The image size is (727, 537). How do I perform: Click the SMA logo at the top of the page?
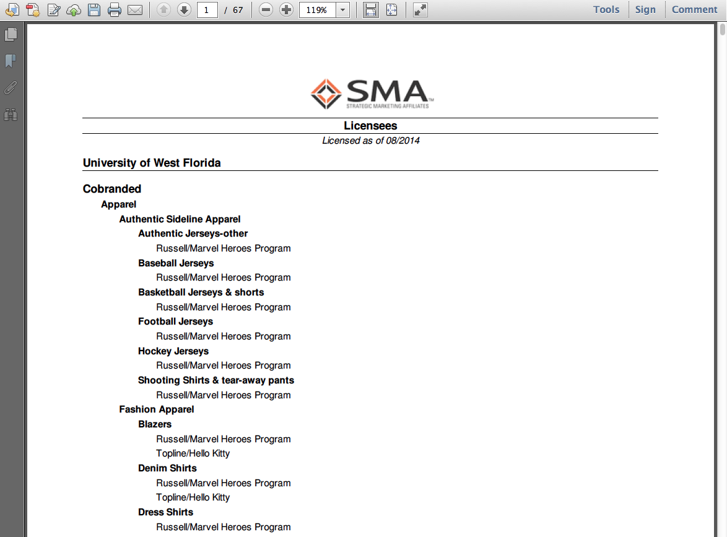(372, 94)
